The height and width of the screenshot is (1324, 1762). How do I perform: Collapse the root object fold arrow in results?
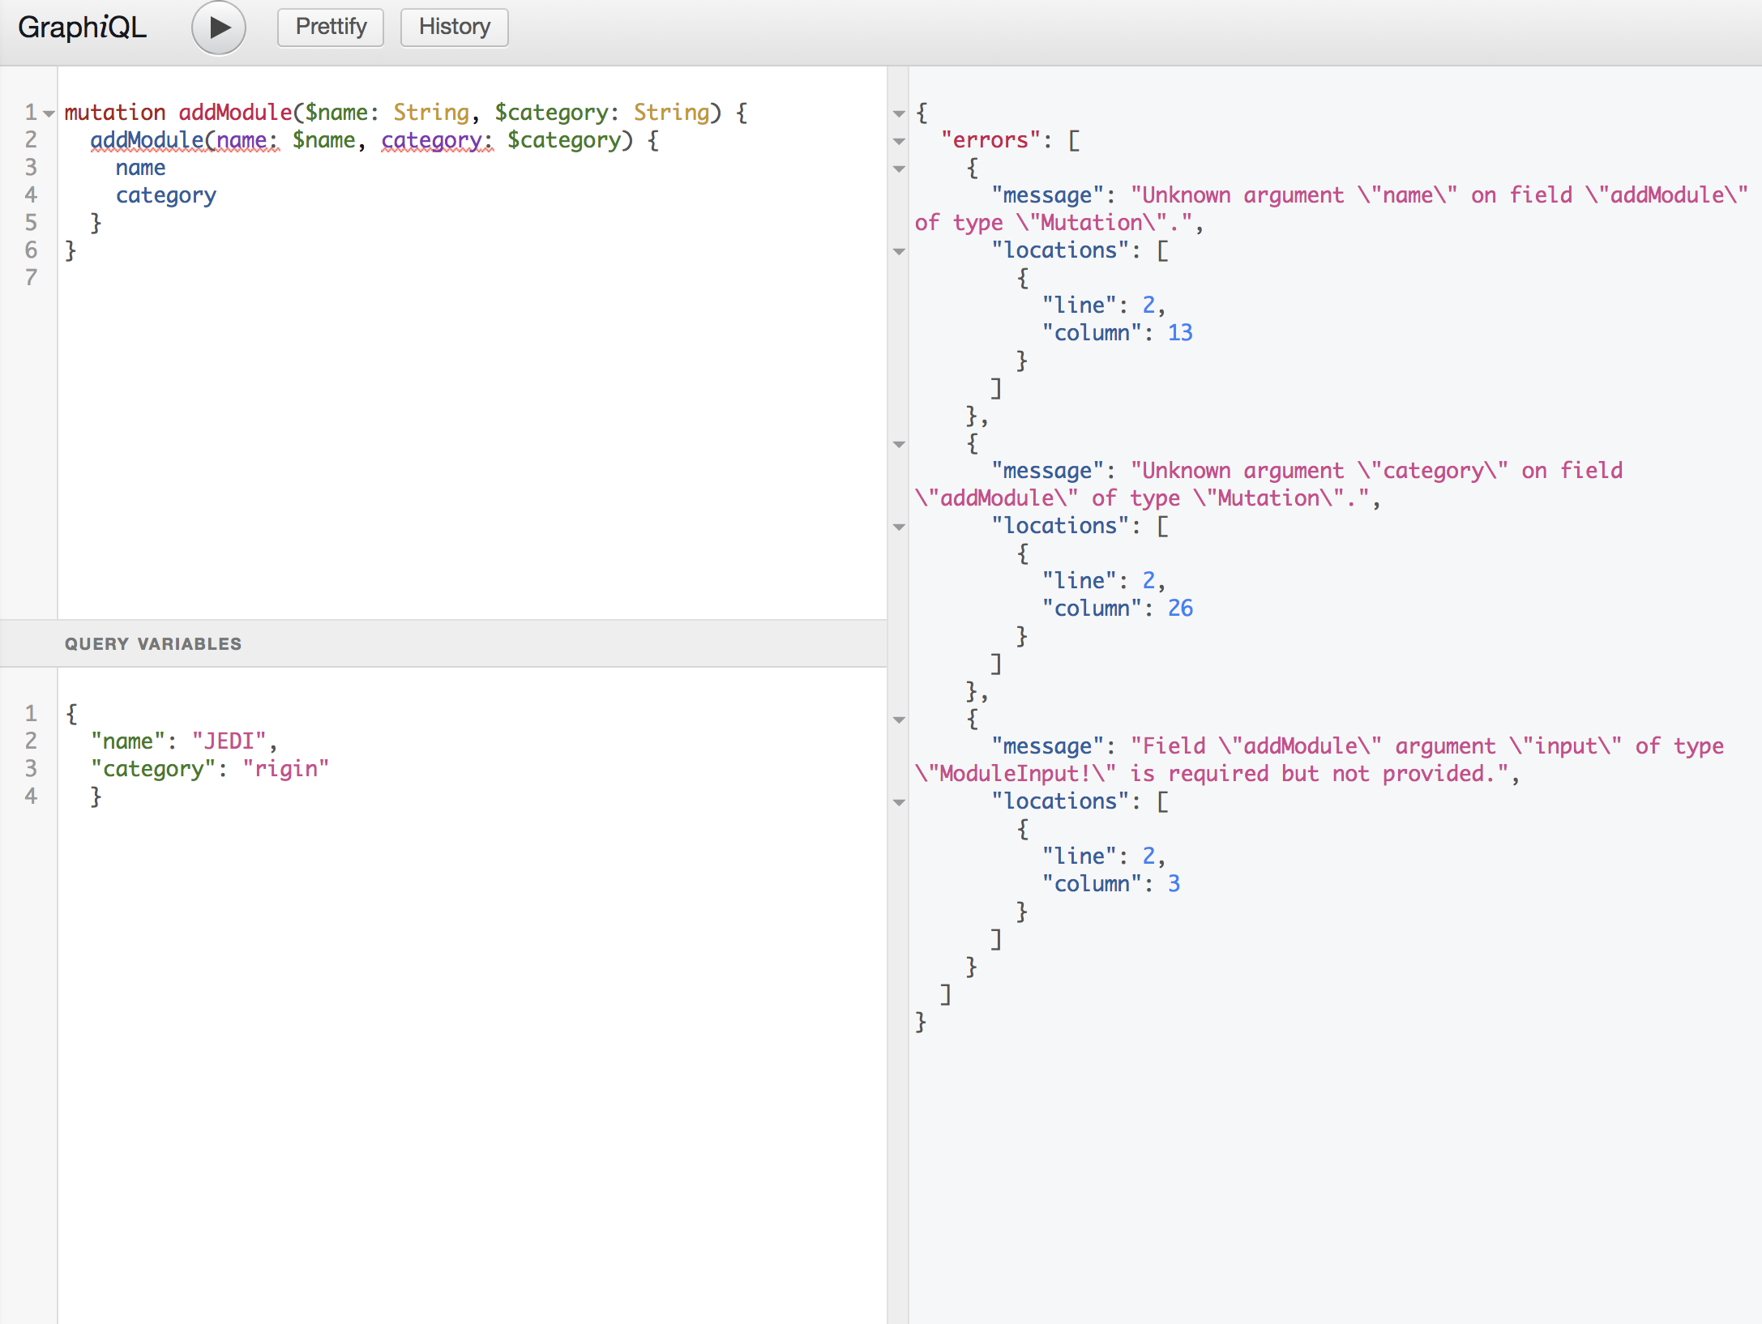click(x=899, y=113)
